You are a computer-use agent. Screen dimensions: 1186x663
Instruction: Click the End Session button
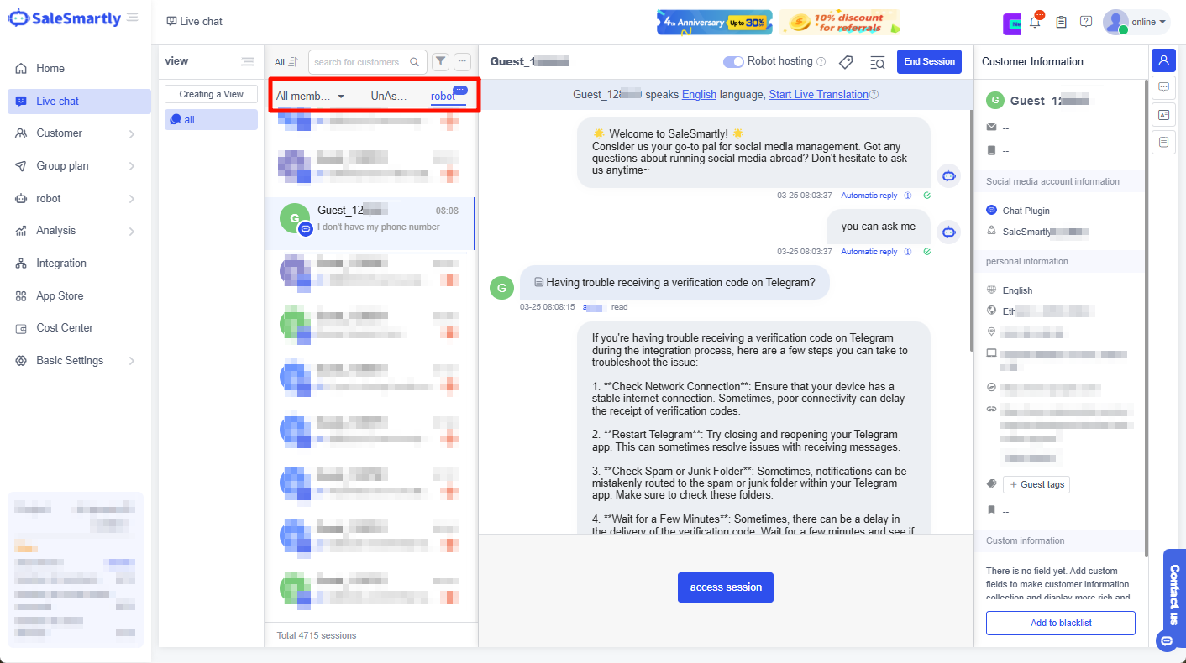tap(929, 61)
